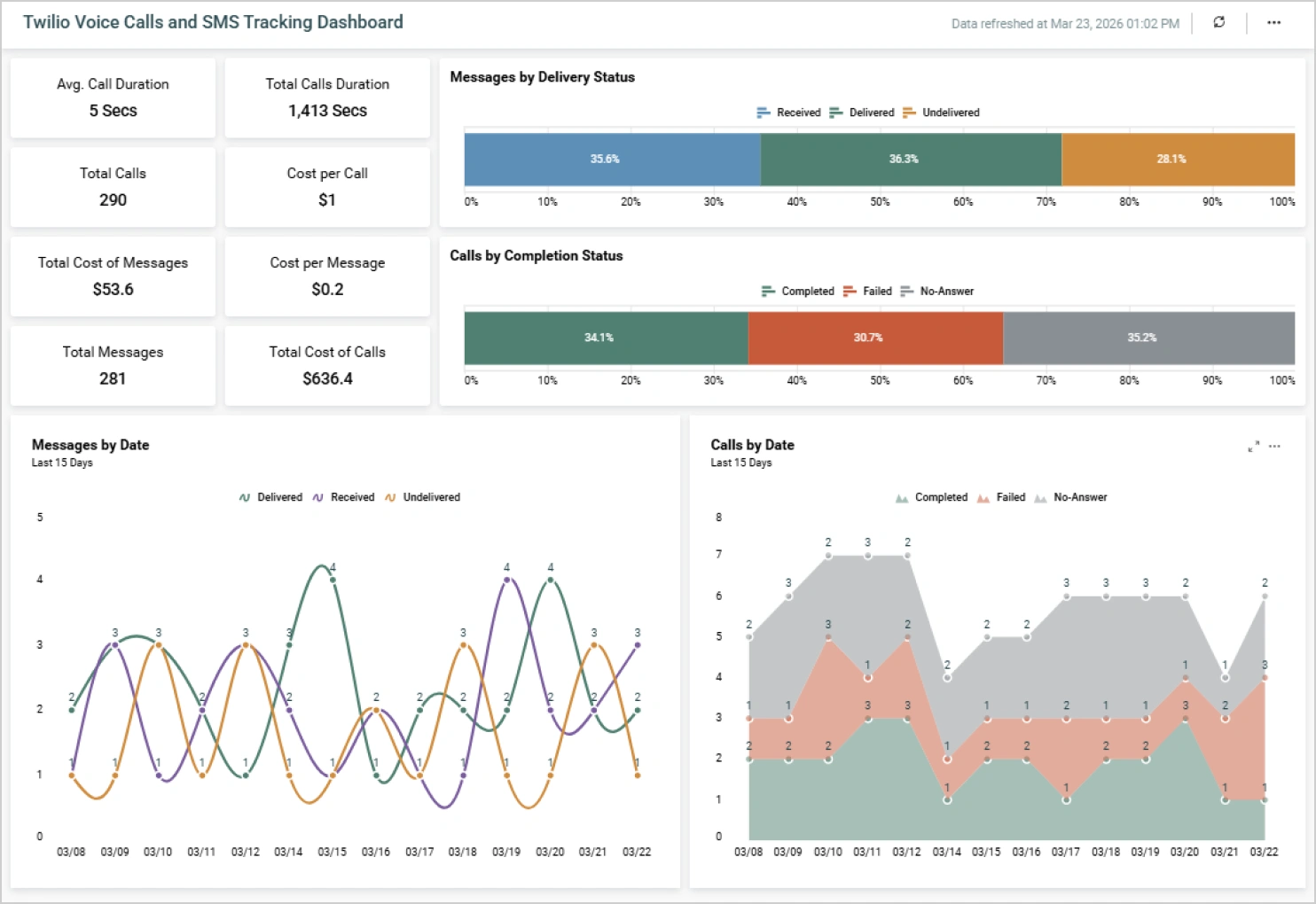Screen dimensions: 1316x904
Task: Click the Calls by Completion Status title
Action: click(536, 255)
